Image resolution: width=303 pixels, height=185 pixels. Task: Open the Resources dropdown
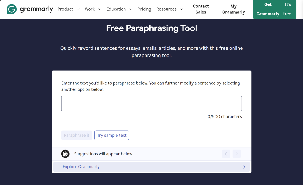pyautogui.click(x=170, y=9)
